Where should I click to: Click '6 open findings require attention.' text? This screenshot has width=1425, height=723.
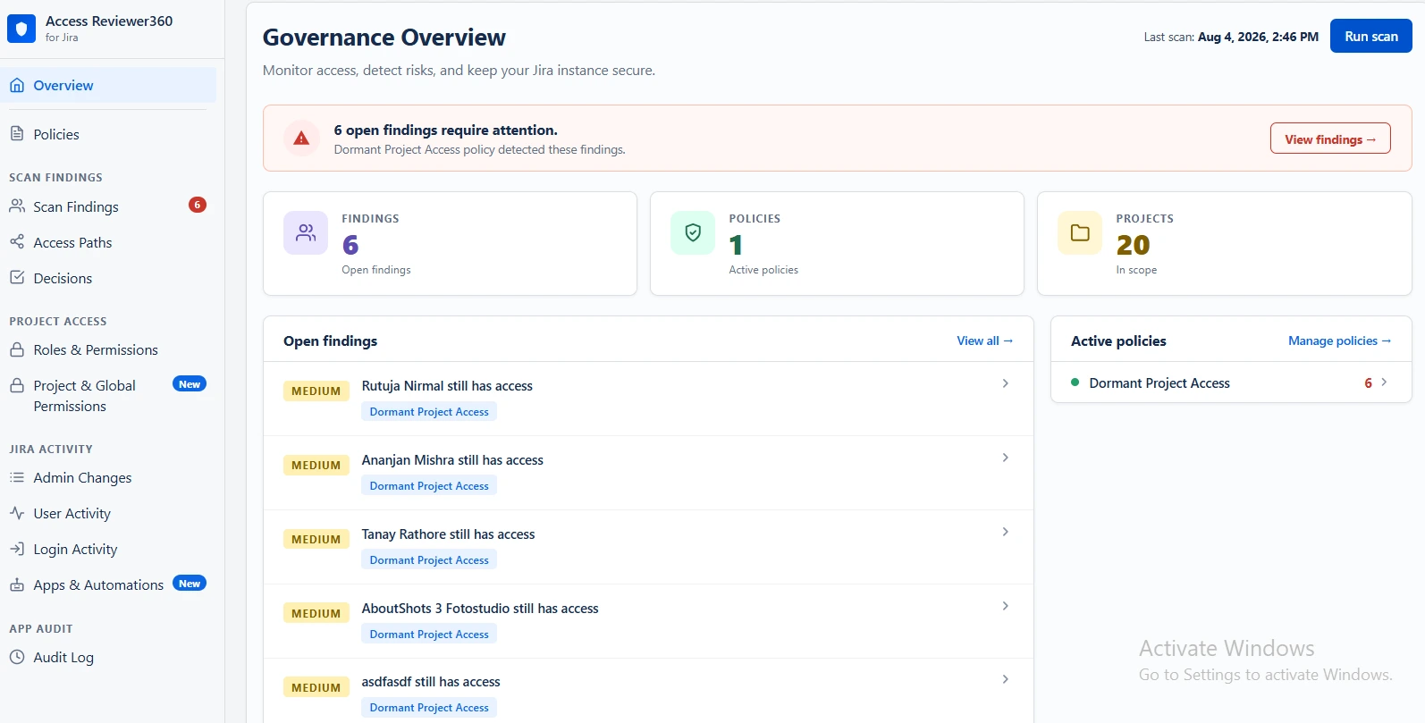click(446, 130)
